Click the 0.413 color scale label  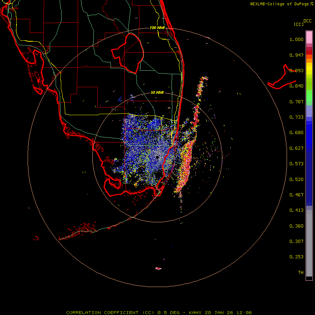[x=296, y=210]
